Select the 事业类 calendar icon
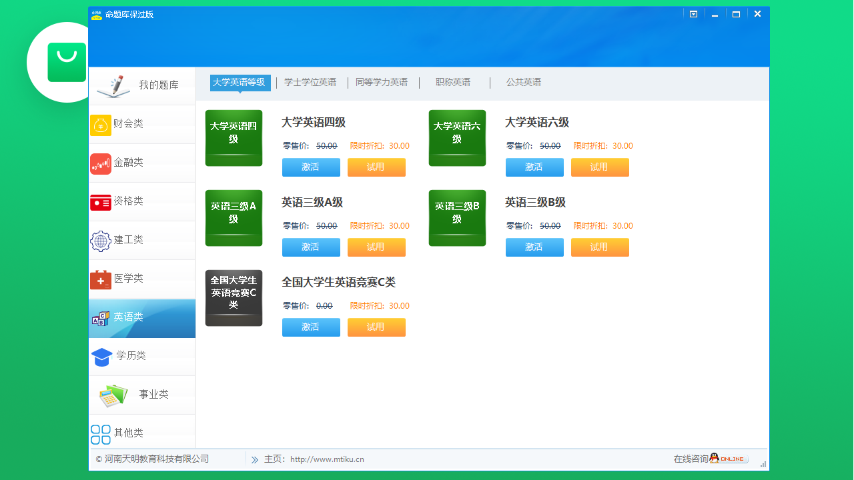The width and height of the screenshot is (854, 480). click(113, 394)
